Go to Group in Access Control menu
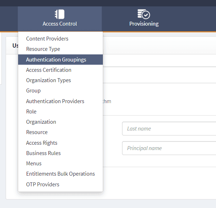Viewport: 216px width, 208px height. [33, 91]
